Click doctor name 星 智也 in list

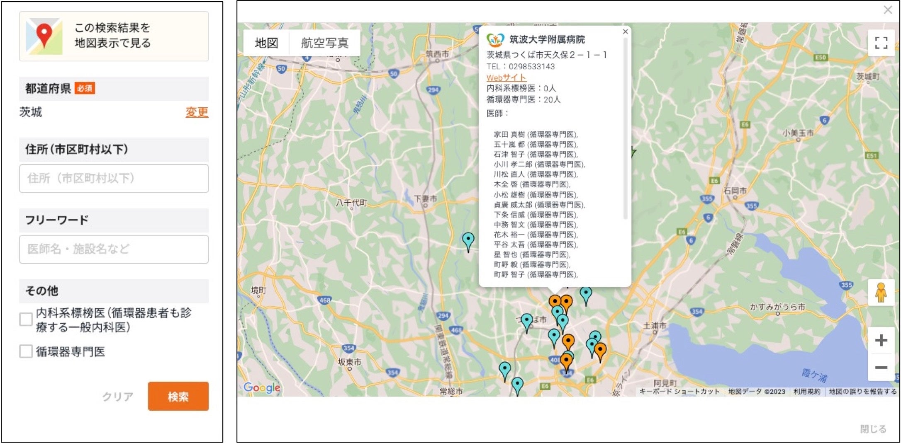click(506, 254)
